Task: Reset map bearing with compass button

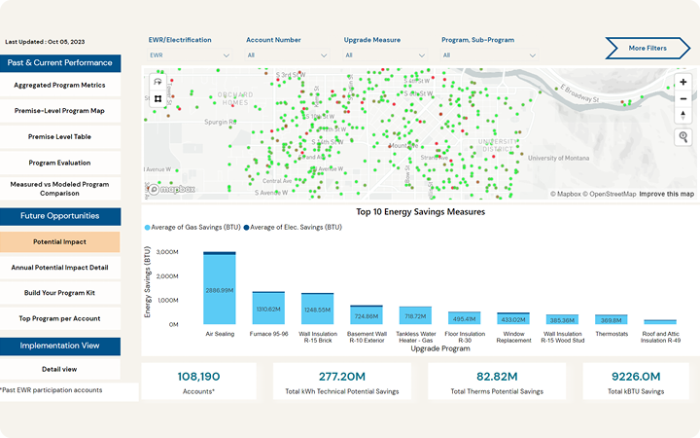Action: [x=683, y=115]
